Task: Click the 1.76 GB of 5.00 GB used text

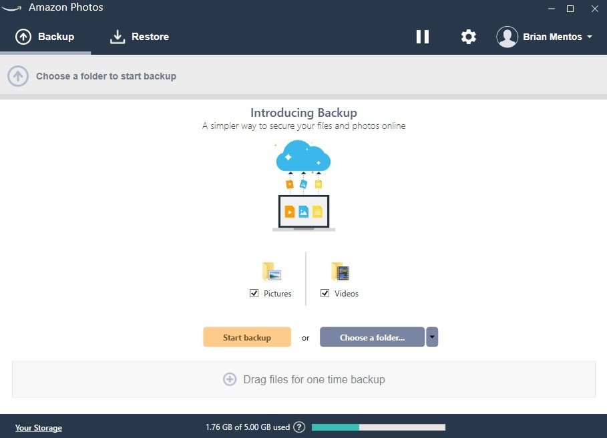Action: [248, 427]
